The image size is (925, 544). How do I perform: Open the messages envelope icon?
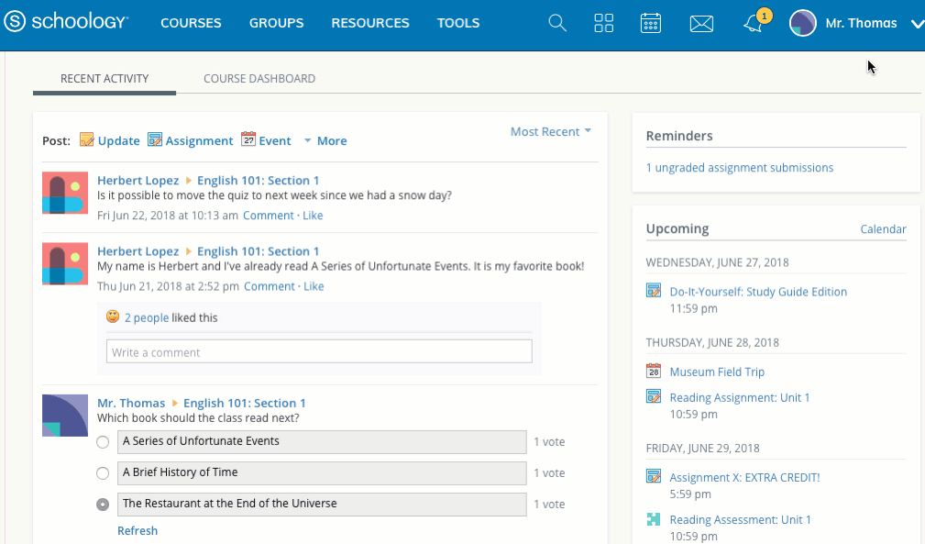[x=701, y=24]
